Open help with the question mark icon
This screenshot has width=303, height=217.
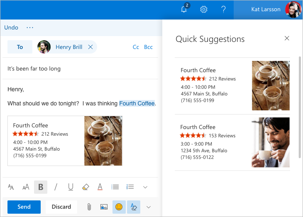(223, 10)
